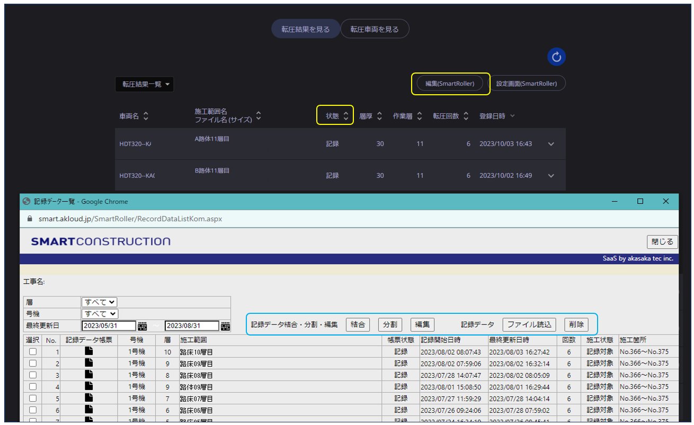Sort by 施工範囲名 column arrows
Image resolution: width=694 pixels, height=425 pixels.
click(x=259, y=116)
